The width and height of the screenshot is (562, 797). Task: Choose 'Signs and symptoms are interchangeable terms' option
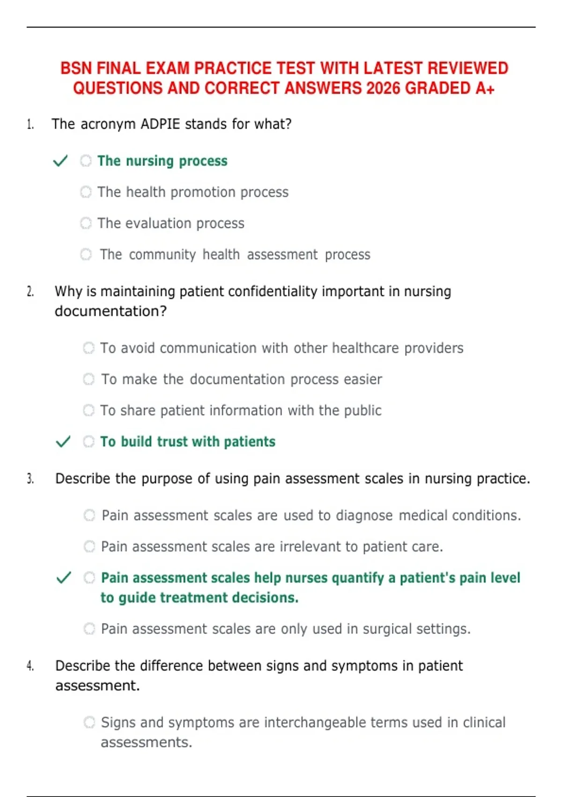coord(89,722)
